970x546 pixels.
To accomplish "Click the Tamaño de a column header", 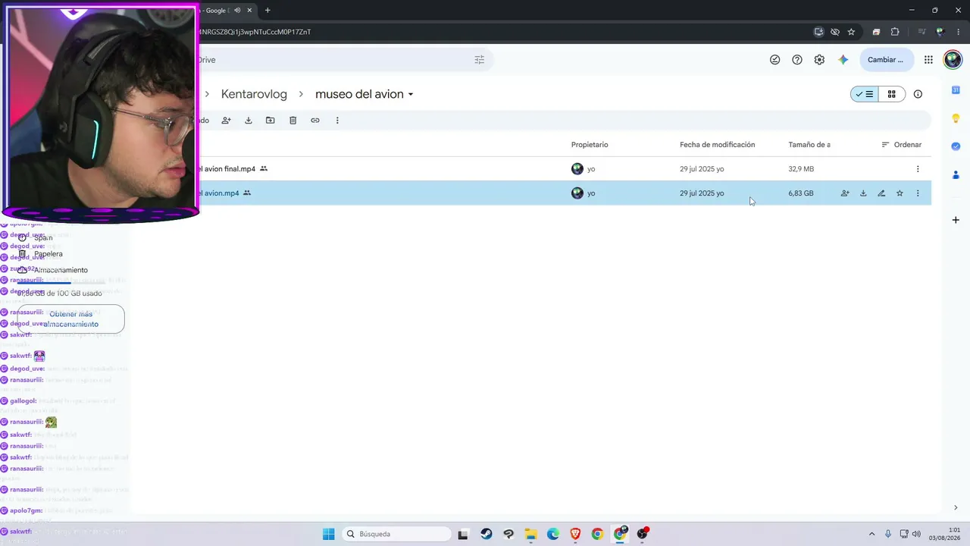I will (x=809, y=145).
